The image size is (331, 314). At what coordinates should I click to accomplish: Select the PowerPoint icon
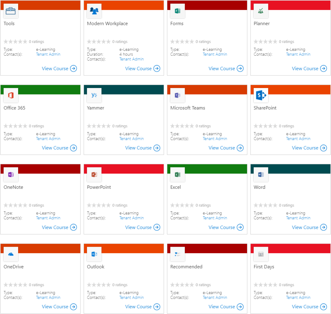(94, 174)
